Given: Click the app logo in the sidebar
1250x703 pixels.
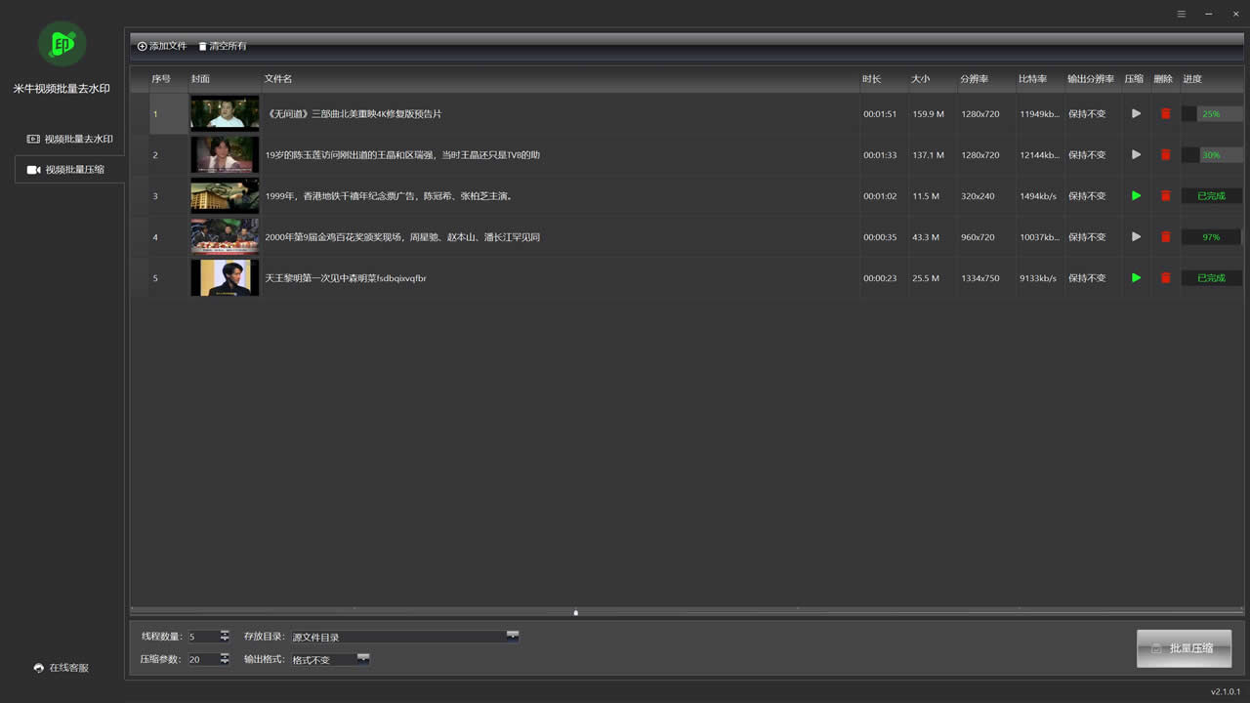Looking at the screenshot, I should click(62, 44).
